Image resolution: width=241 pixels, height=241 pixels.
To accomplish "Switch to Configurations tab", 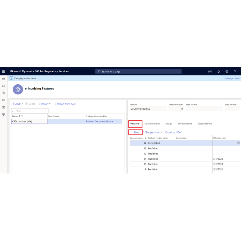I will 152,124.
